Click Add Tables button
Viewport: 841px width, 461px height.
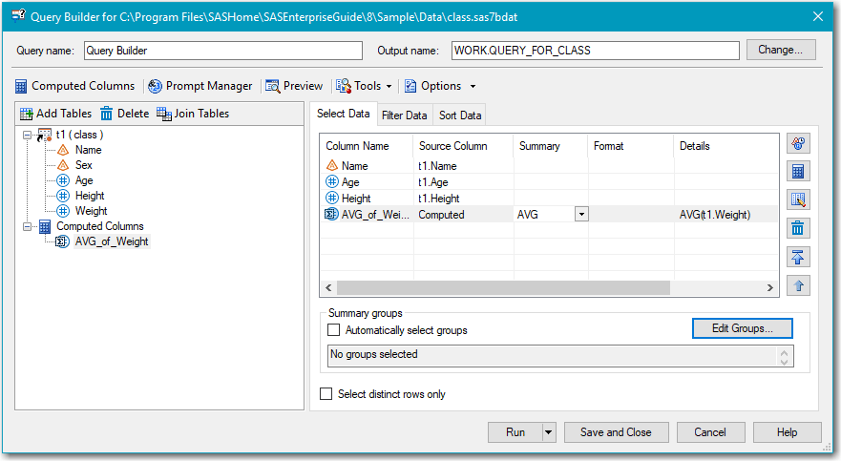[56, 114]
